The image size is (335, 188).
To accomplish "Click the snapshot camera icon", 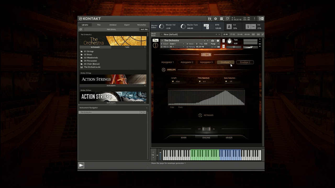I will pos(213,41).
